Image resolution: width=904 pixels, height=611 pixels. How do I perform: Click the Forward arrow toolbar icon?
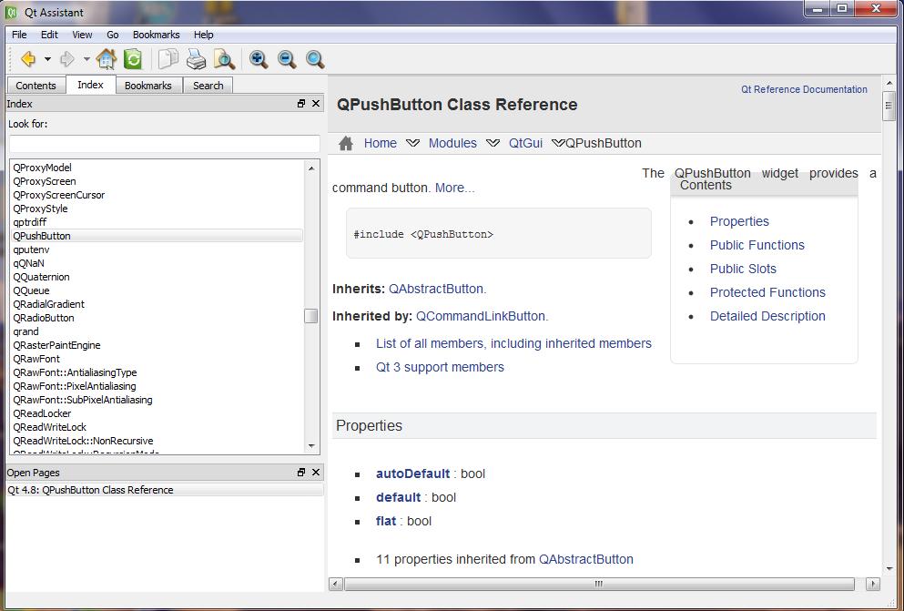point(66,59)
